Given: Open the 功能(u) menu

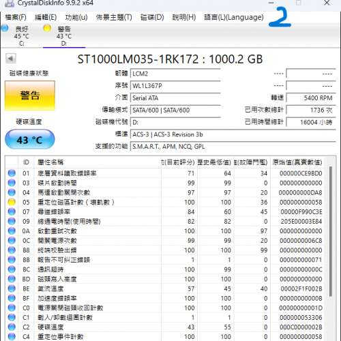Looking at the screenshot, I should (76, 17).
